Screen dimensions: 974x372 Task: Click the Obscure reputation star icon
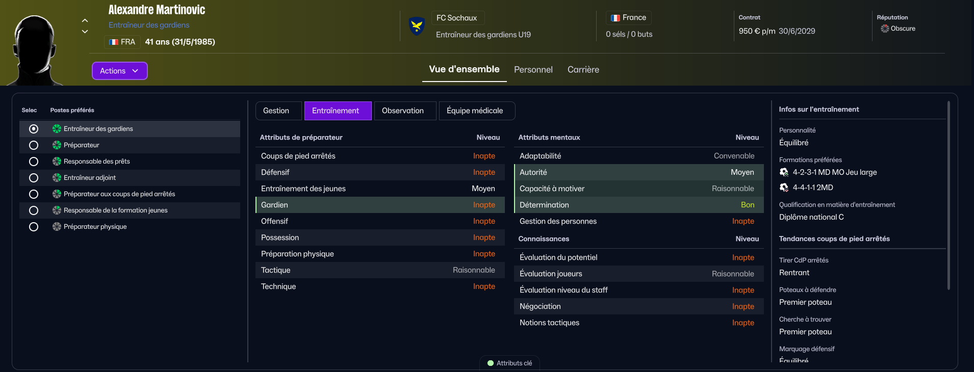point(885,29)
